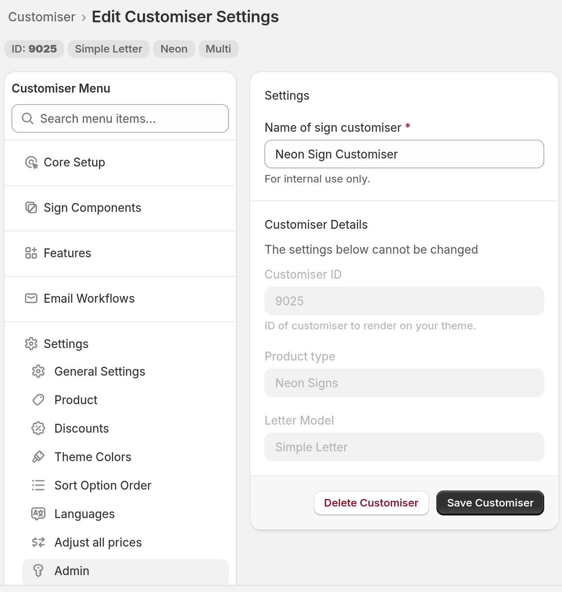Click the disabled Customiser ID field

[x=404, y=301]
